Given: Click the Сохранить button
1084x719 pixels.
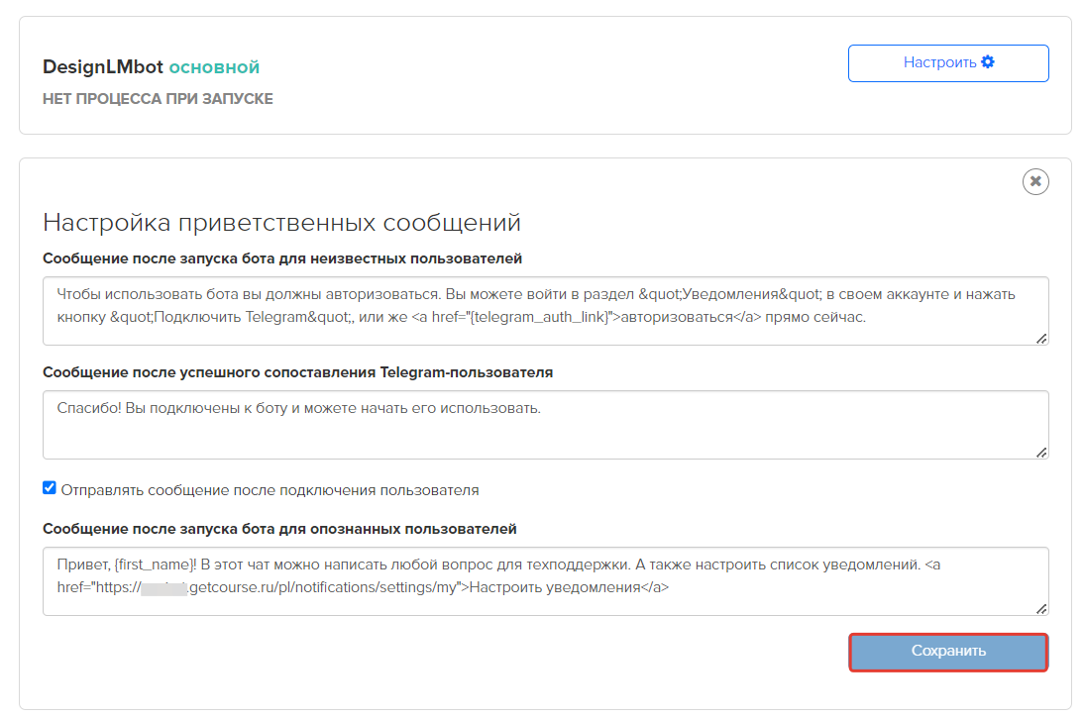Looking at the screenshot, I should (x=948, y=652).
